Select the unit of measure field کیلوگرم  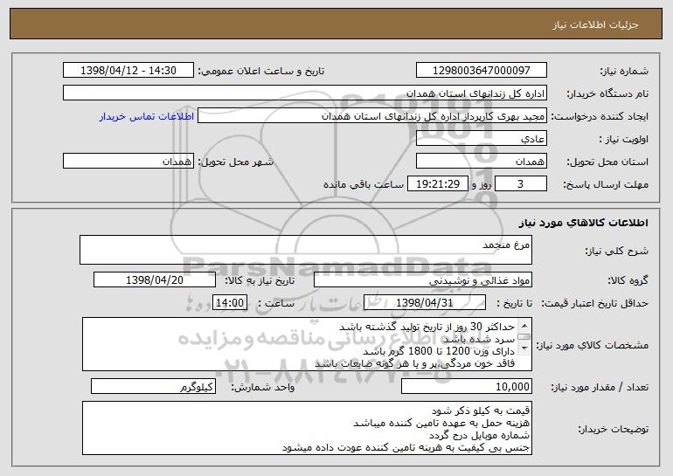tap(153, 386)
